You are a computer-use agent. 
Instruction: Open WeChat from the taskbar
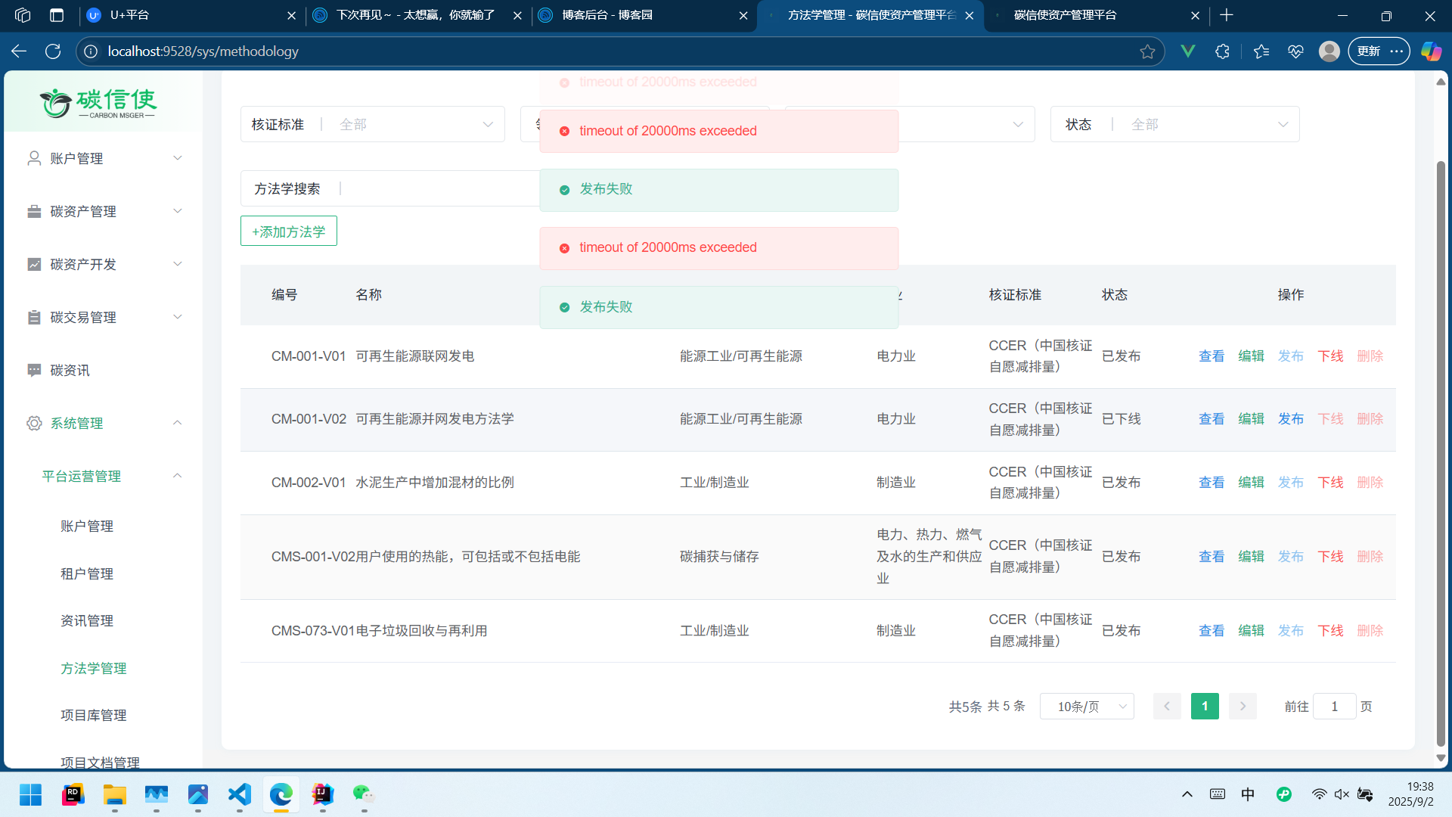[364, 794]
